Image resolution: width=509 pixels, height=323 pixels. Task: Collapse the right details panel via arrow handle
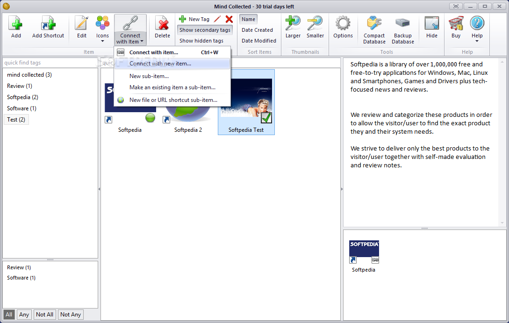click(x=342, y=189)
